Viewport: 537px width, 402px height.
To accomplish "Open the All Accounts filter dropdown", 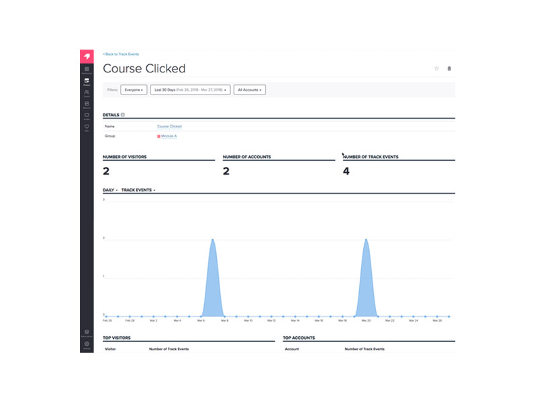I will [249, 89].
